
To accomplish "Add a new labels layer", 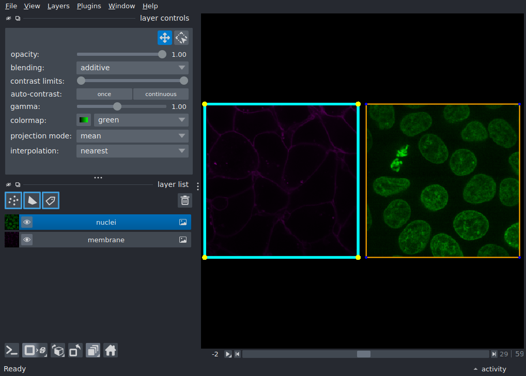I will [x=51, y=200].
